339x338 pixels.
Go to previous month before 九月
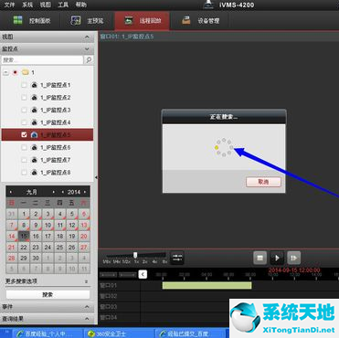(x=11, y=192)
